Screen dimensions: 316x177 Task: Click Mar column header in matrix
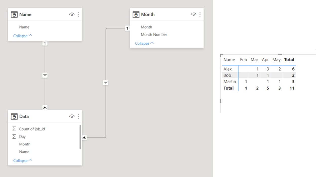click(254, 60)
